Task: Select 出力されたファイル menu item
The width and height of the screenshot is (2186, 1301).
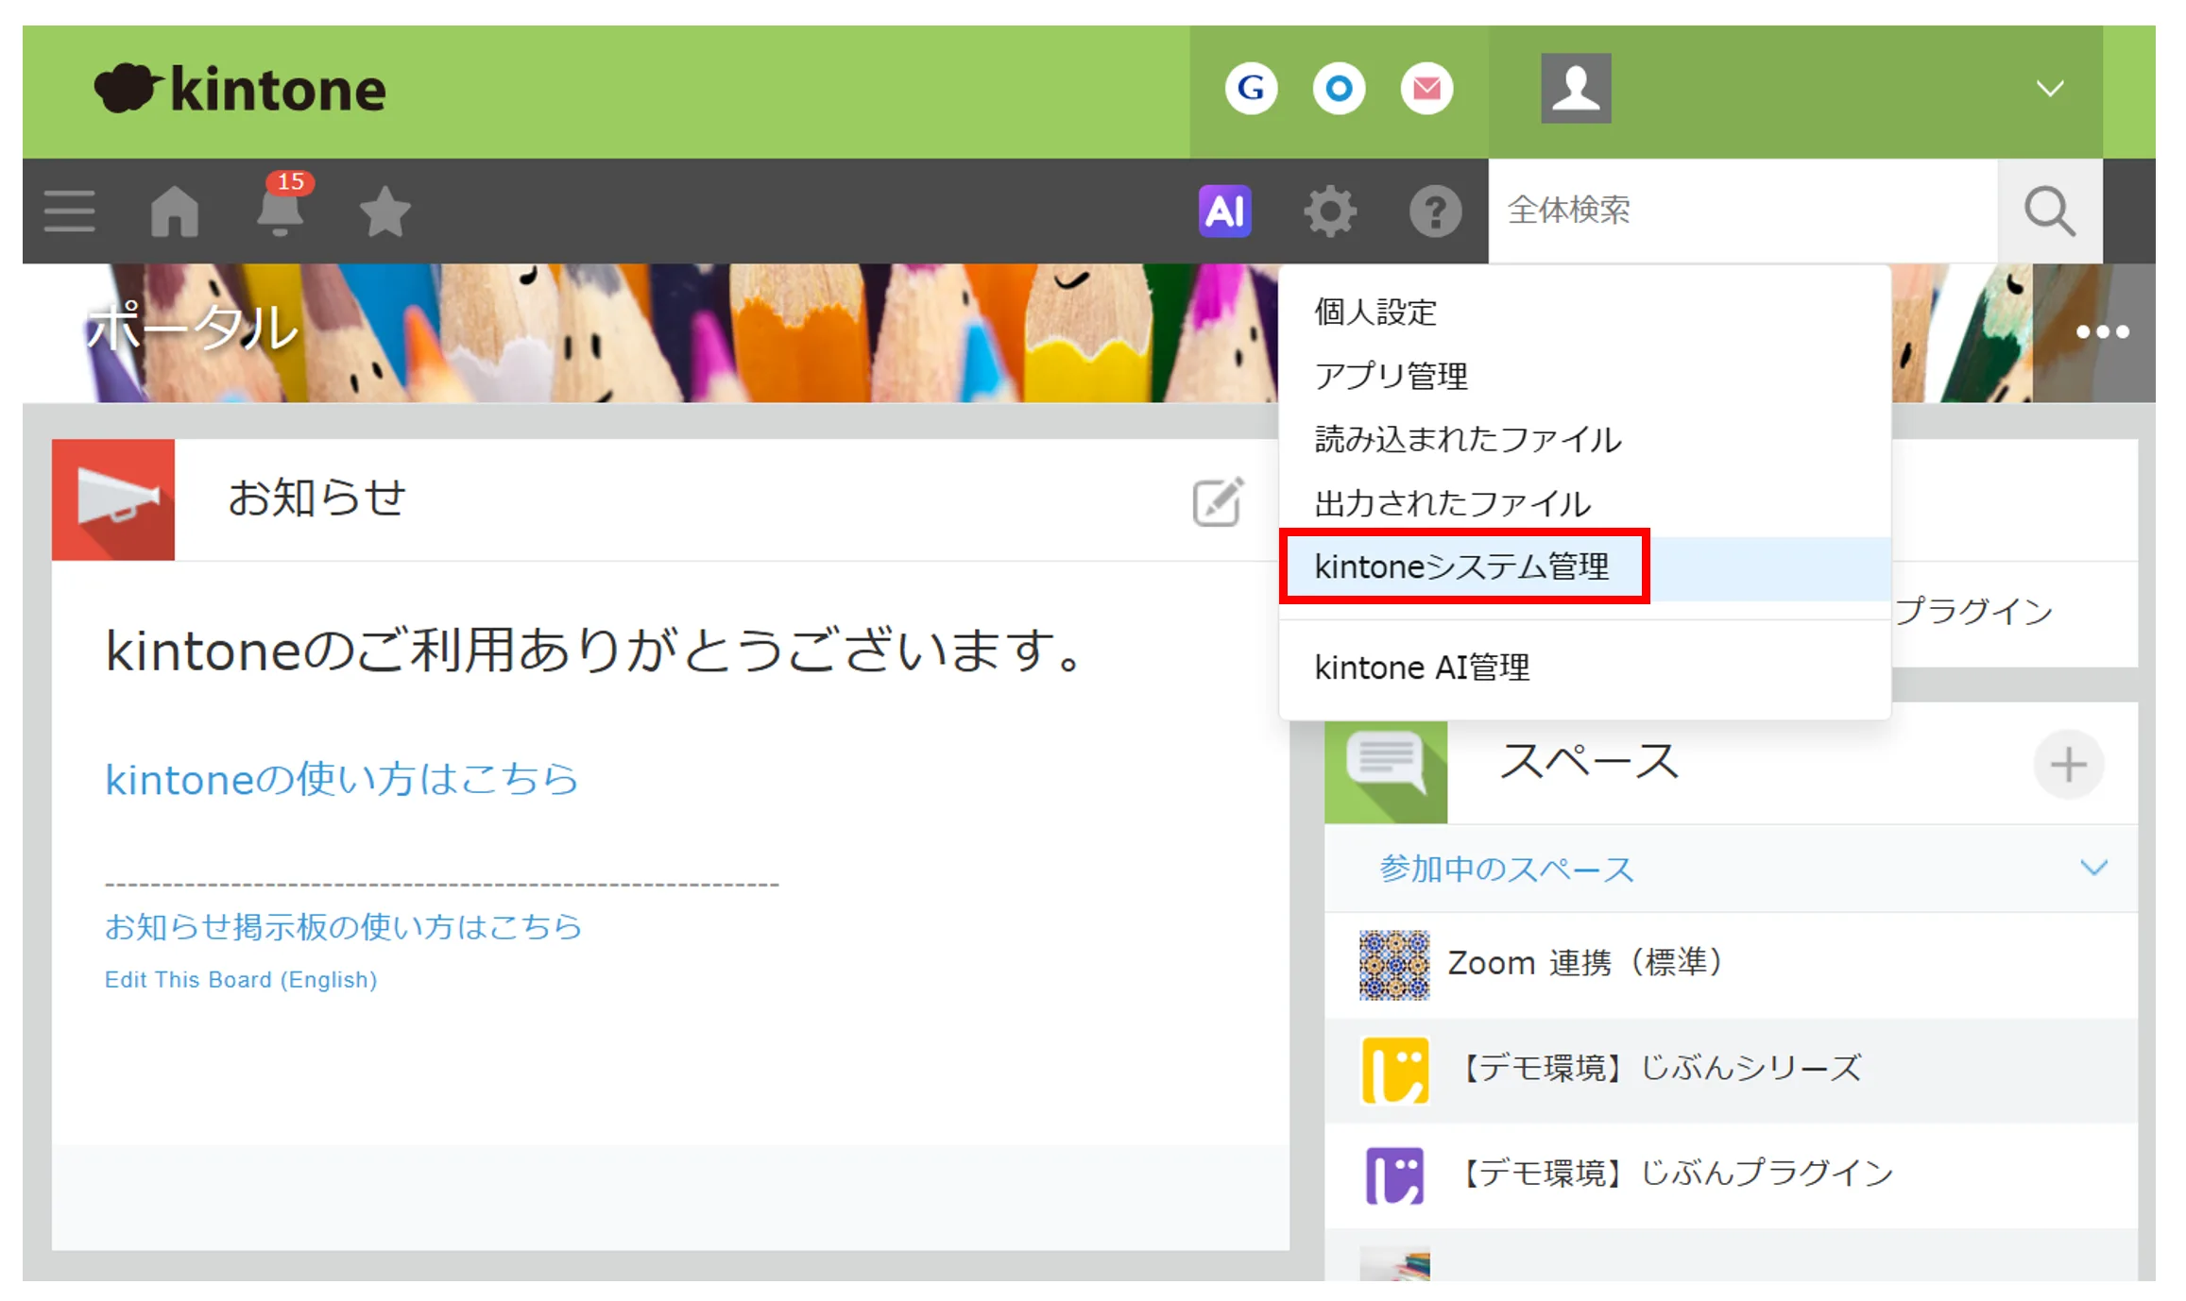Action: pyautogui.click(x=1585, y=503)
